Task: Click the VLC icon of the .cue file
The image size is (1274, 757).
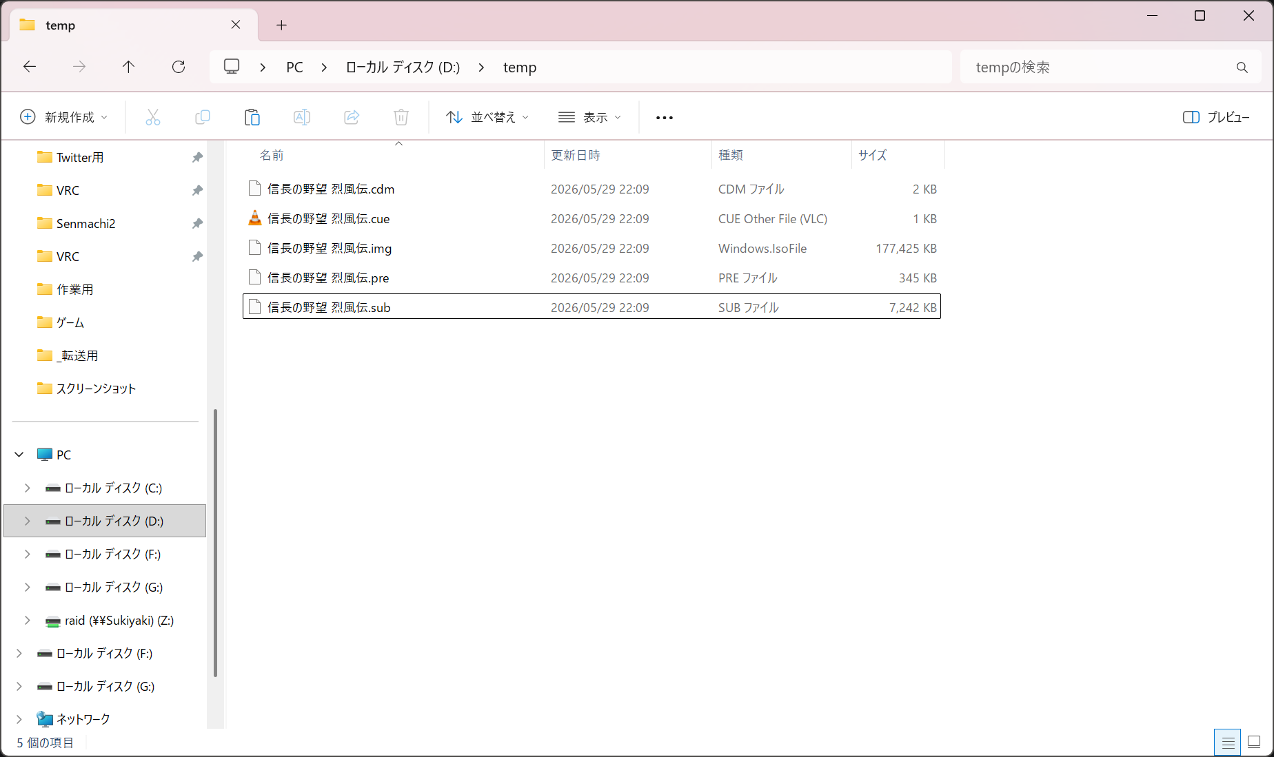Action: [x=254, y=218]
